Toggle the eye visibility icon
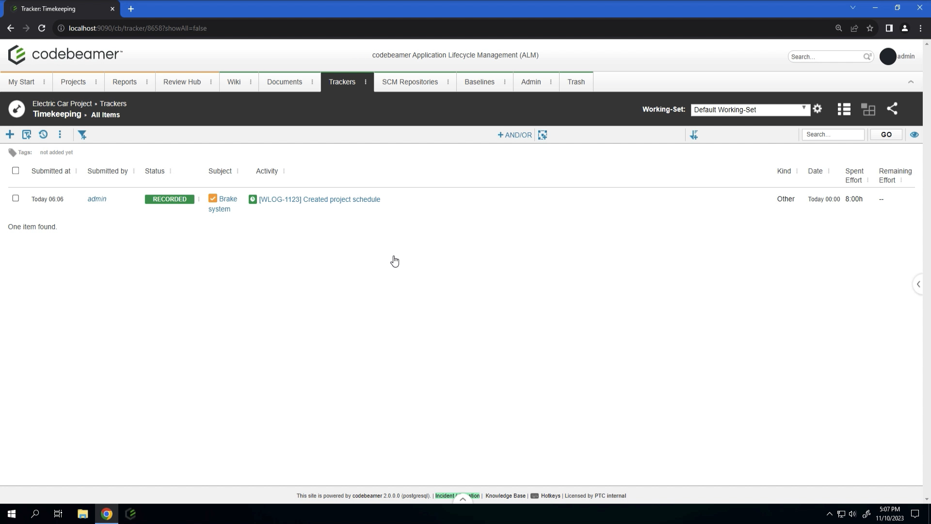 914,135
